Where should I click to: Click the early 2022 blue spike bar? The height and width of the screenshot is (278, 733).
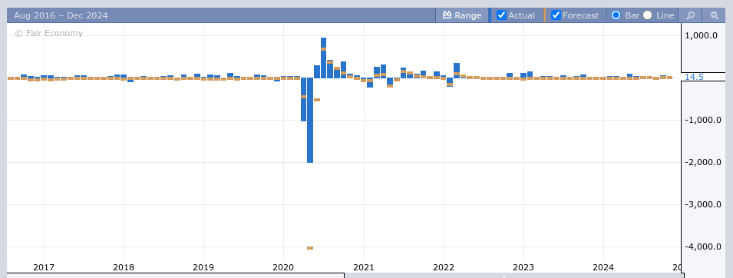pyautogui.click(x=457, y=70)
